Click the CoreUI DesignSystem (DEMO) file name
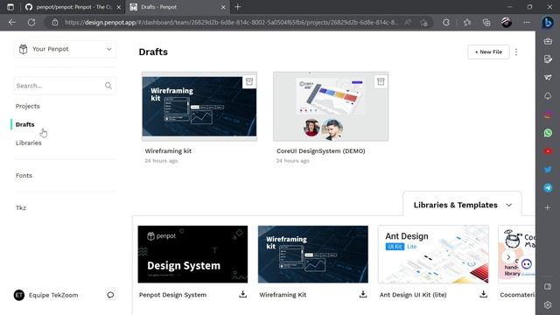The height and width of the screenshot is (315, 560). point(321,151)
